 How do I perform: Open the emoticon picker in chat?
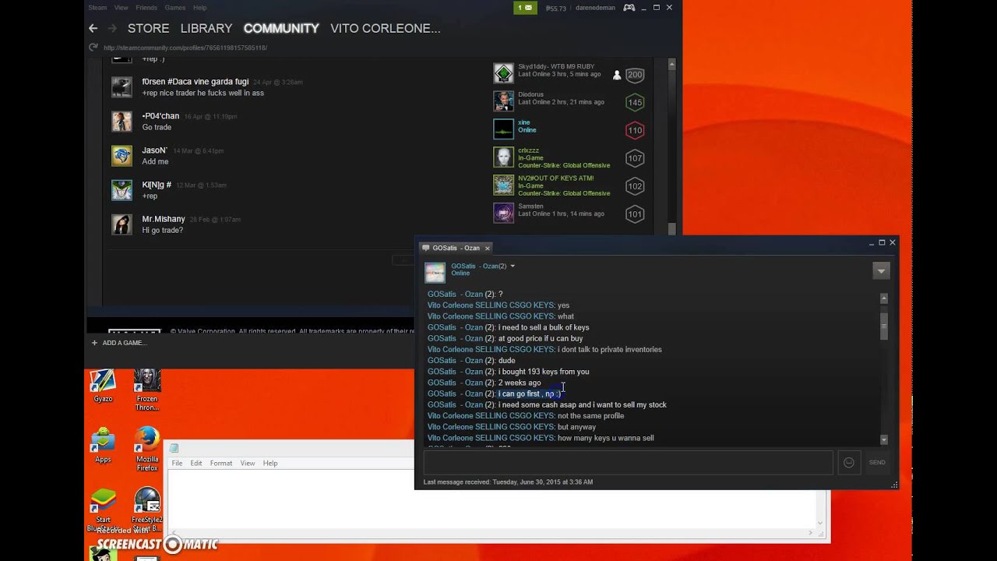pos(849,463)
